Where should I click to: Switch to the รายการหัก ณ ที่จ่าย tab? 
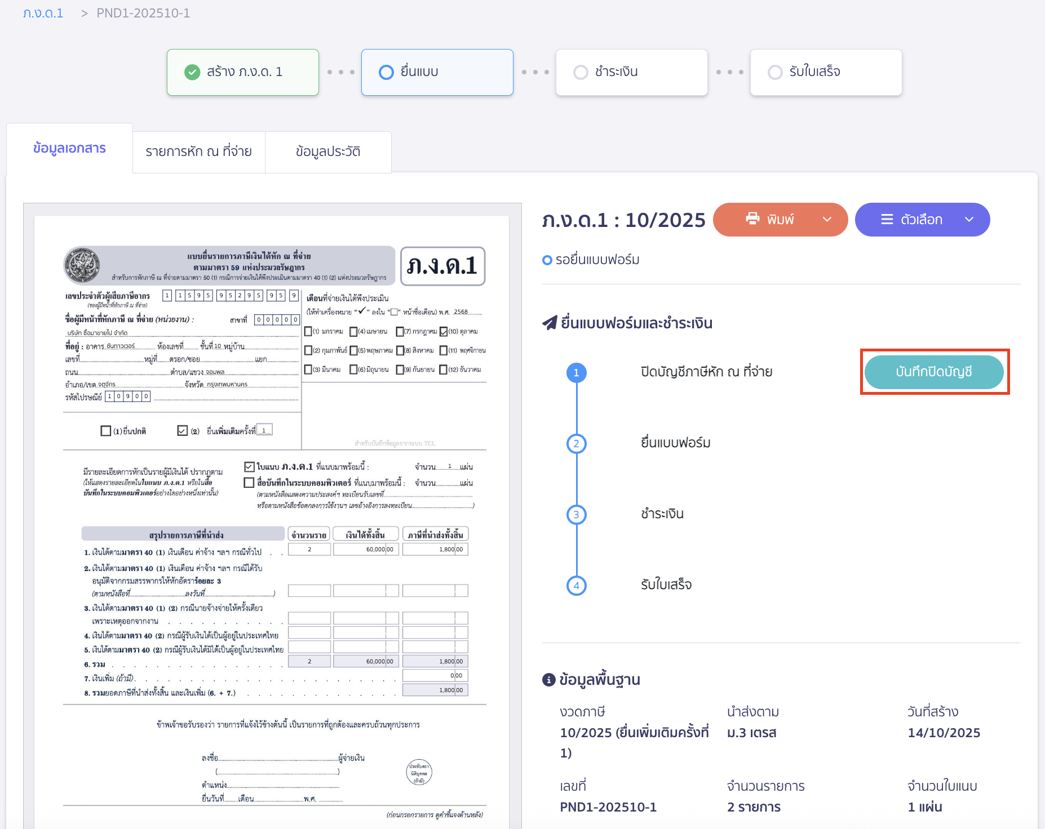[198, 151]
